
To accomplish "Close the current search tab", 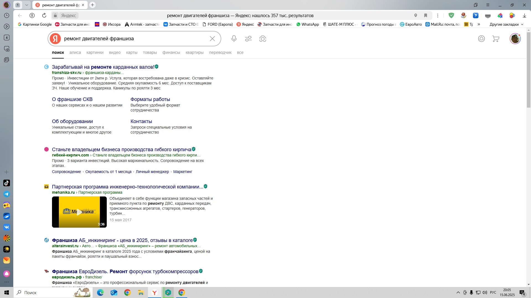I will (x=83, y=5).
